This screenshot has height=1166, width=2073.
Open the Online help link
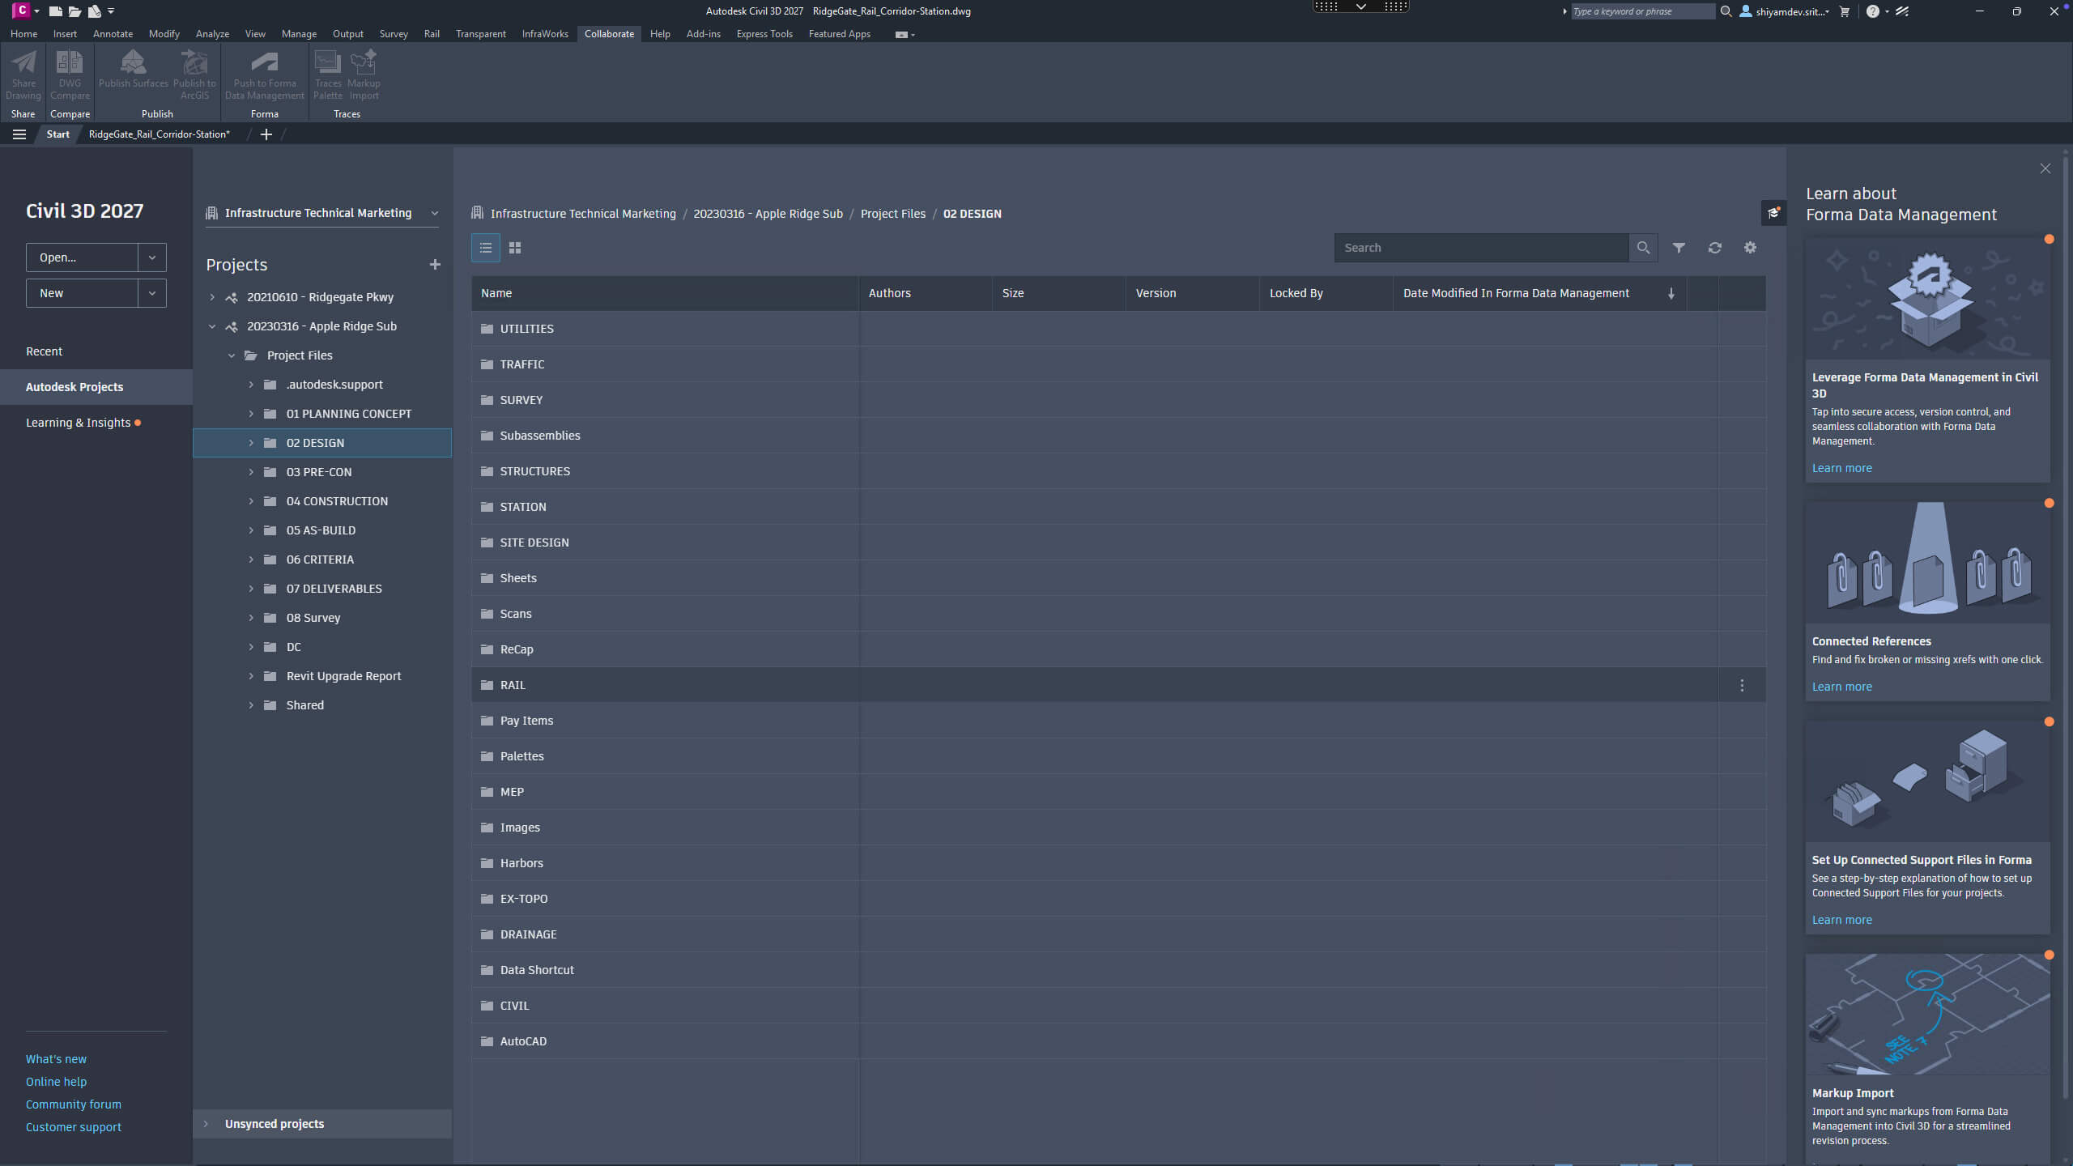tap(56, 1082)
